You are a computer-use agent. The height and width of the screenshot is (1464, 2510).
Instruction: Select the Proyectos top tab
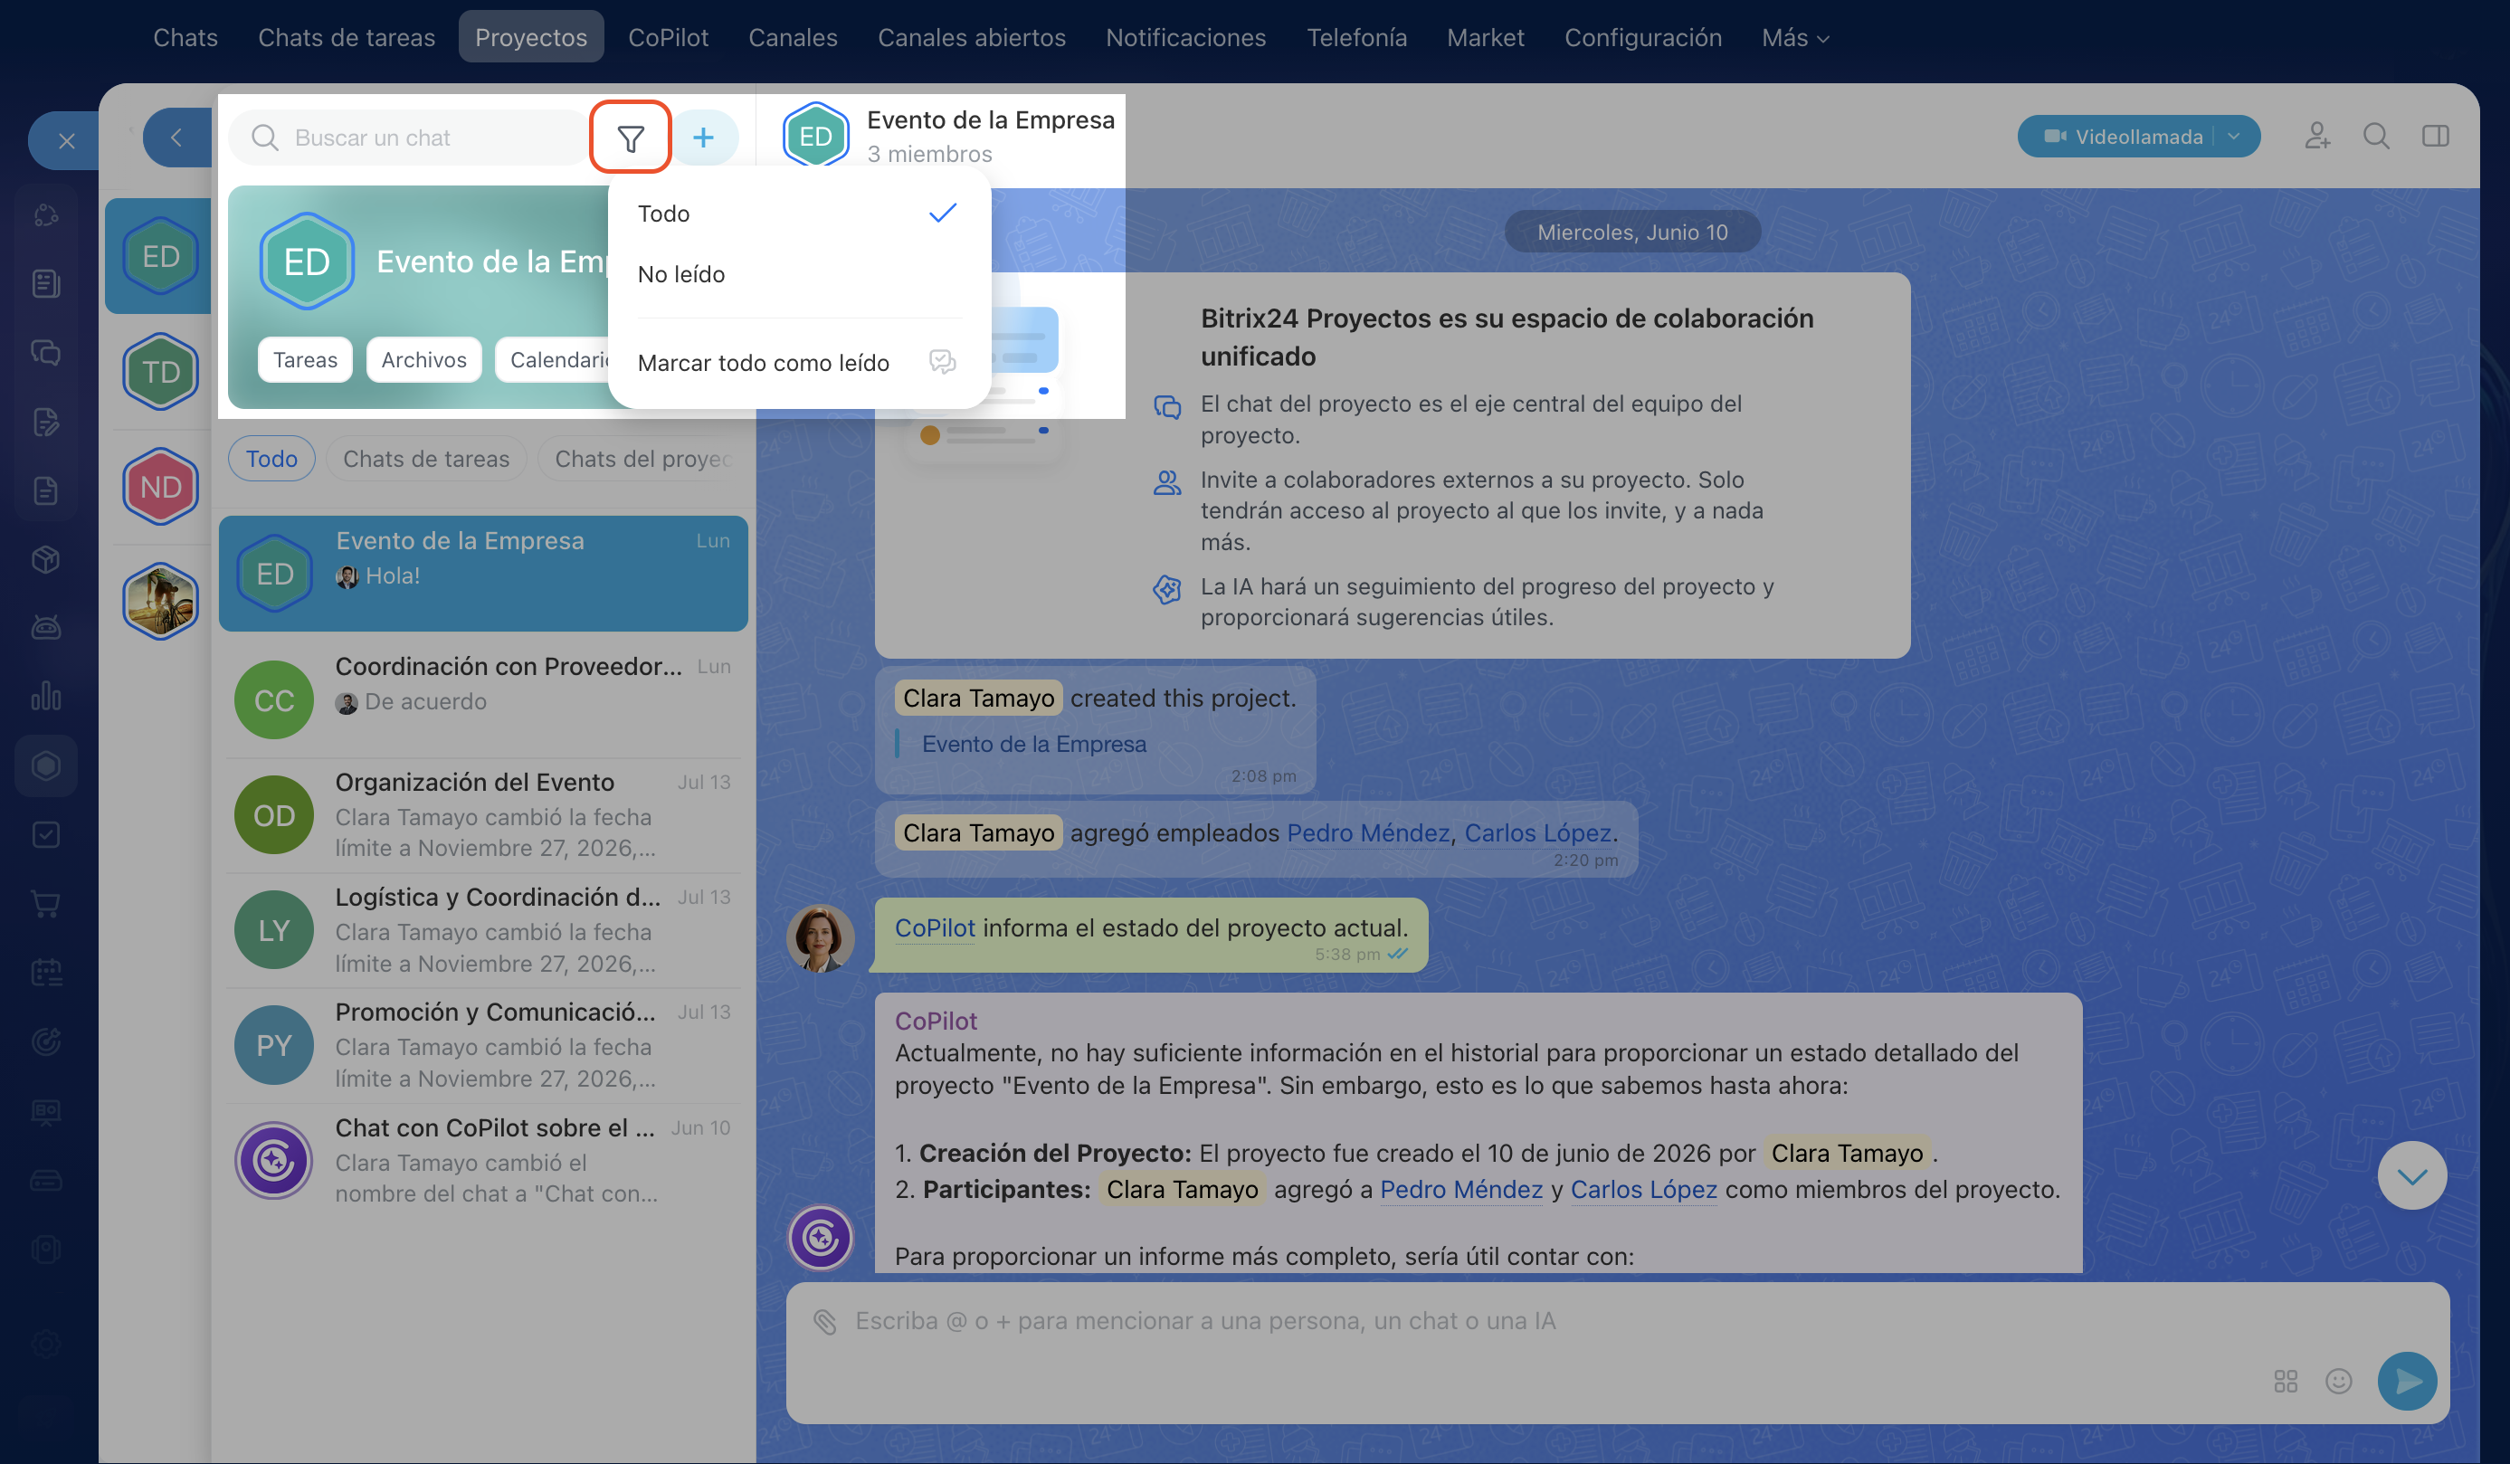point(531,38)
